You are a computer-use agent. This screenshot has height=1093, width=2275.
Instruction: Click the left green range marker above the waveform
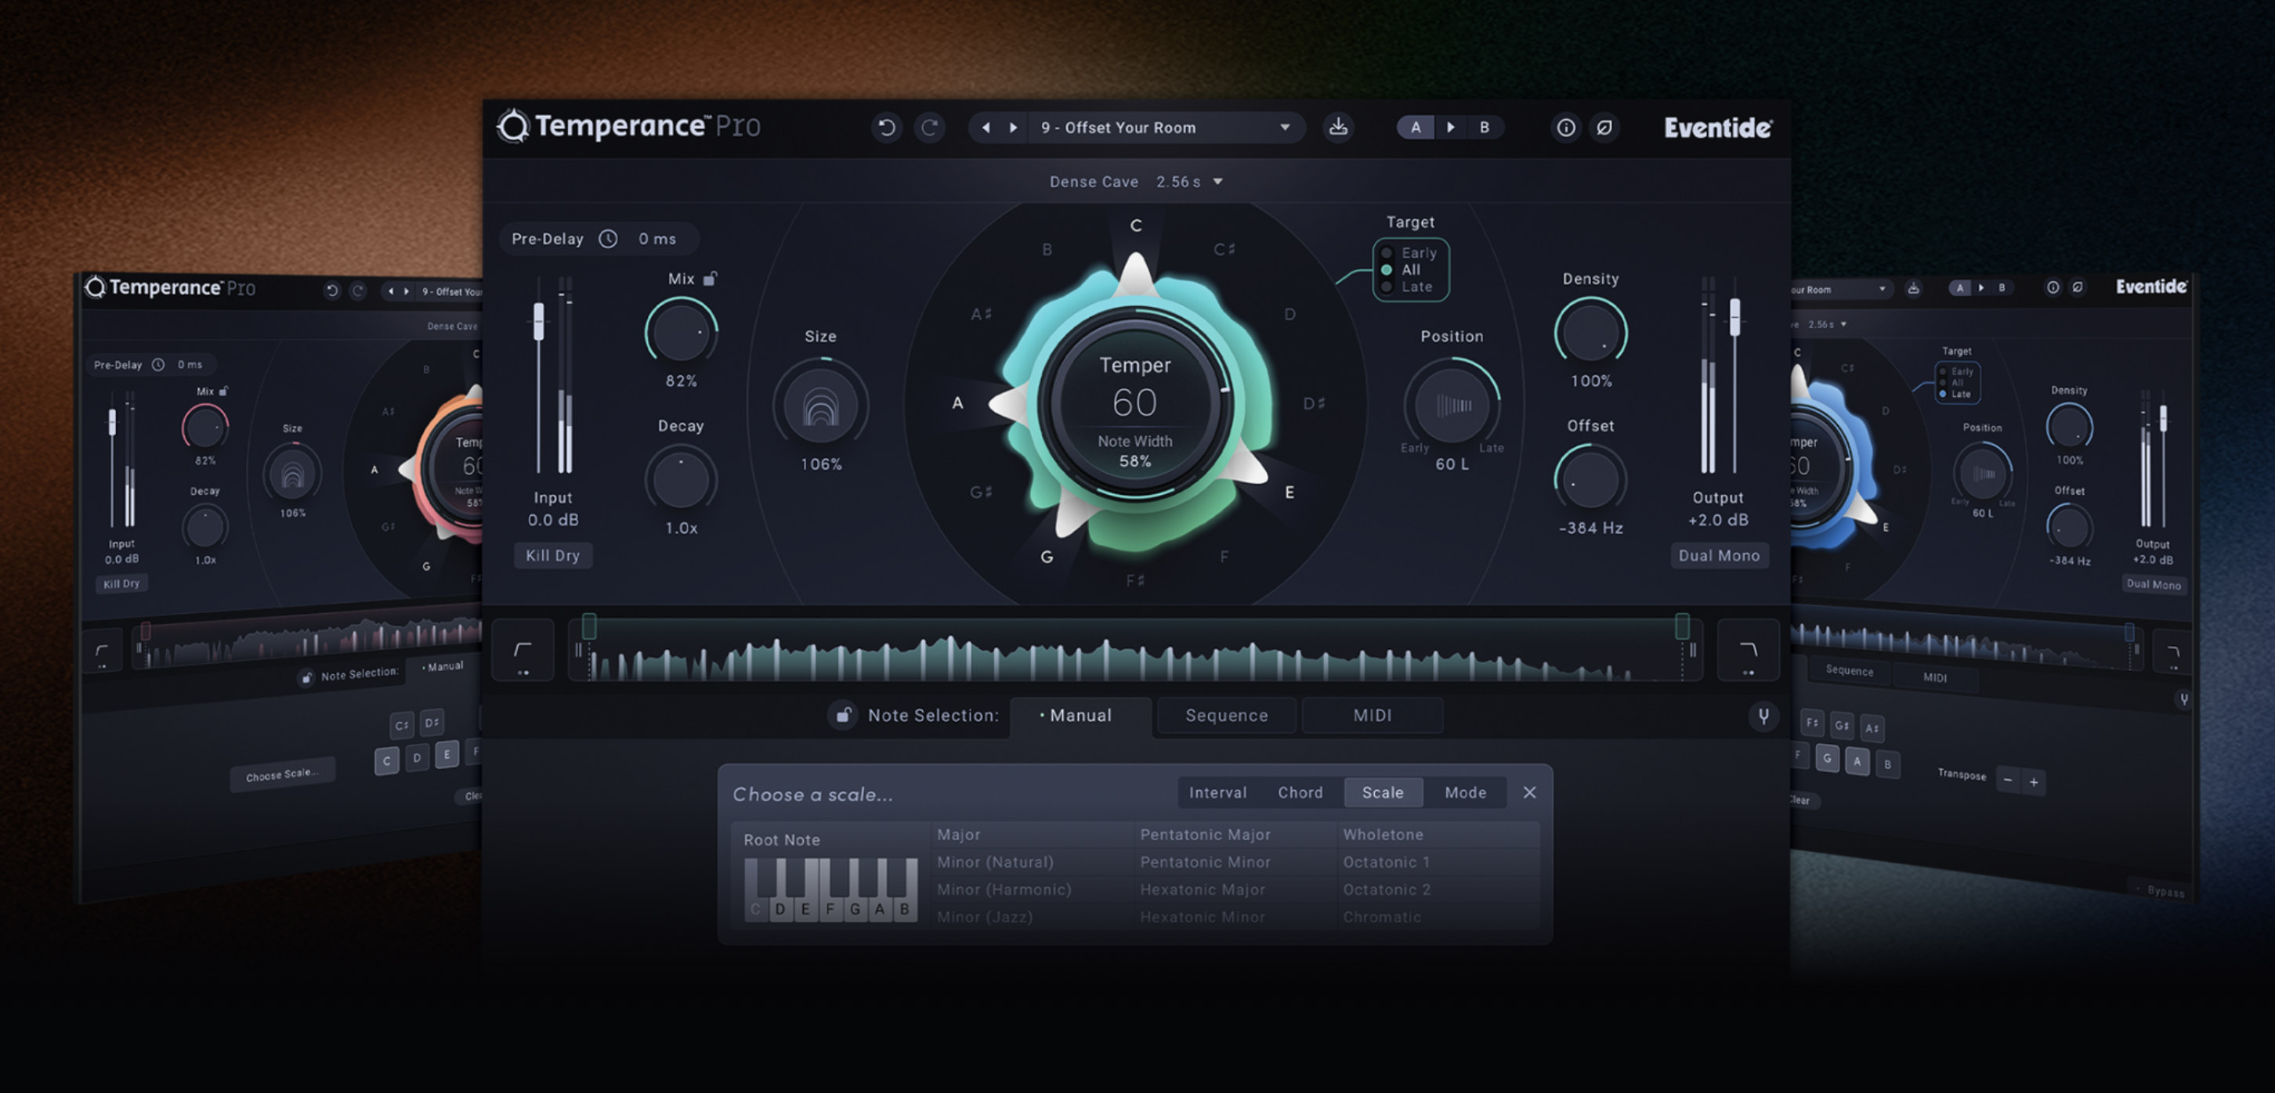pyautogui.click(x=589, y=626)
